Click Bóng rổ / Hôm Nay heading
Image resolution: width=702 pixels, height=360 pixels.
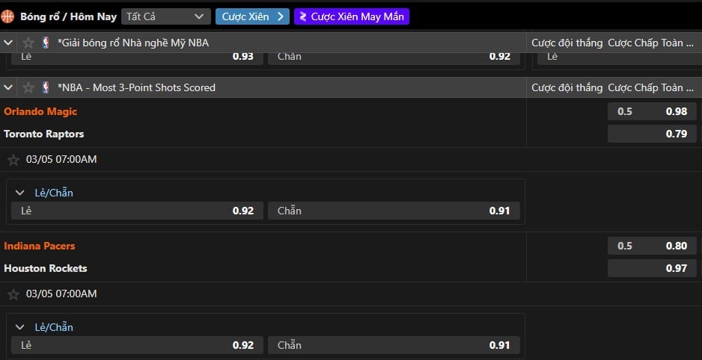coord(69,17)
